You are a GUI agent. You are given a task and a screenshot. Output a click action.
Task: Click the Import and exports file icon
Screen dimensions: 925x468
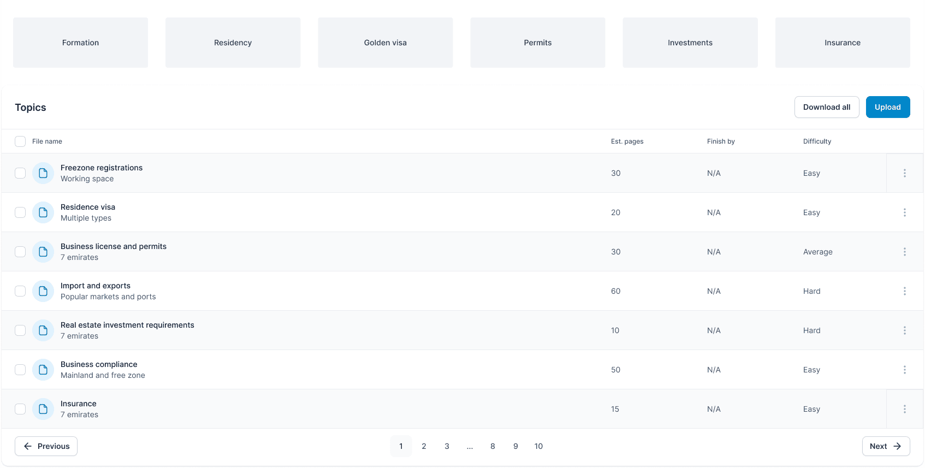click(x=43, y=291)
